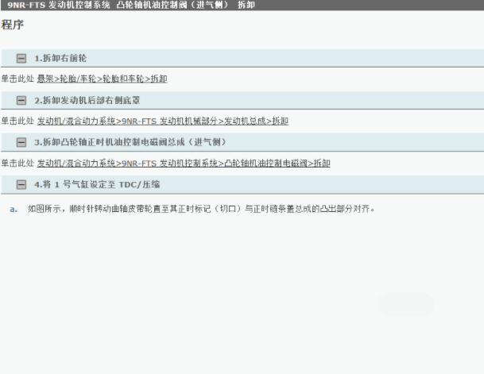Collapse step 2 拆卸发动机后部右侧底罩 section

[x=21, y=100]
